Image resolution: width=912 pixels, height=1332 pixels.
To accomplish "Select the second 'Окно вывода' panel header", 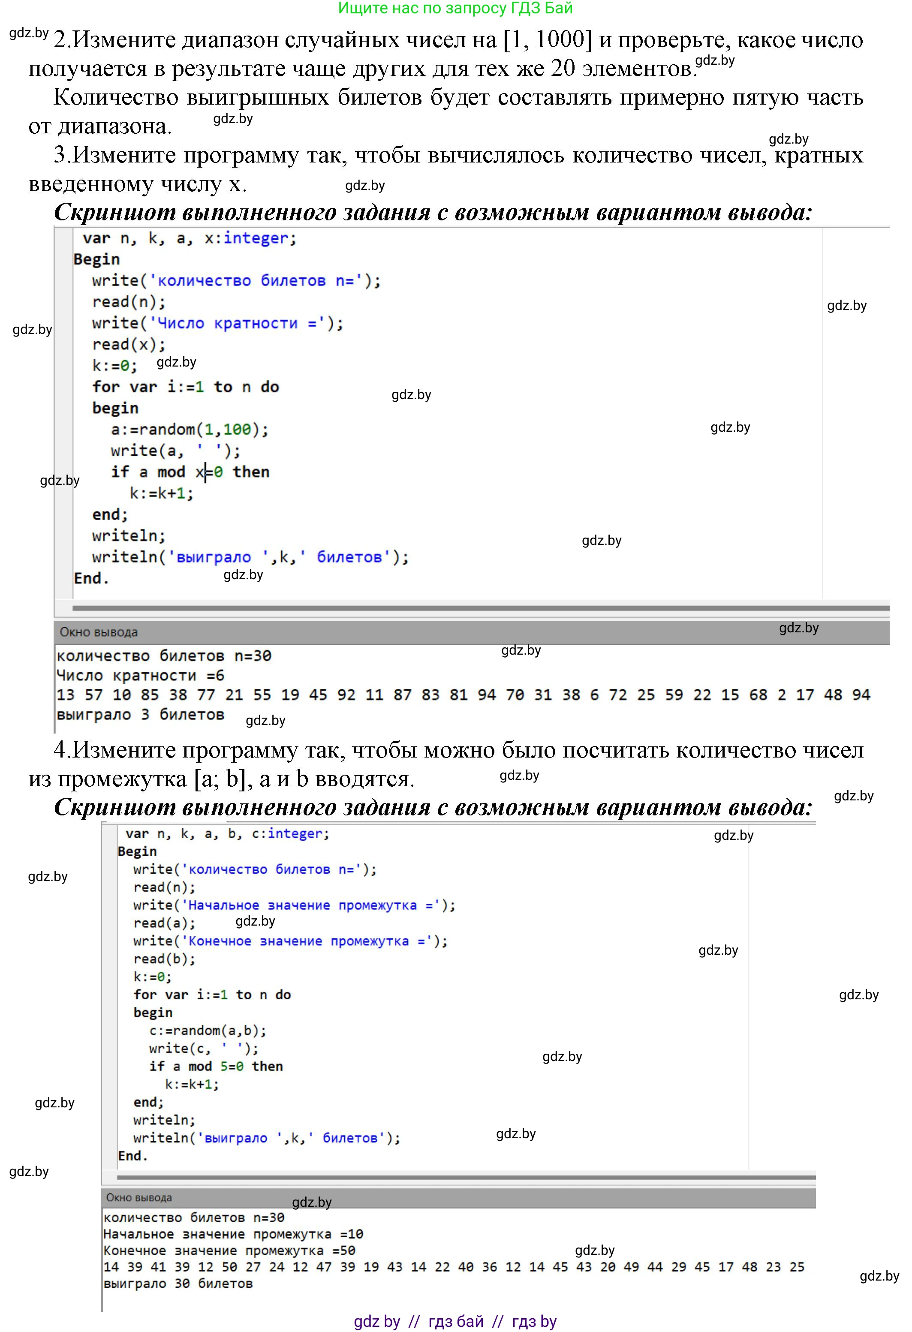I will 139,1197.
